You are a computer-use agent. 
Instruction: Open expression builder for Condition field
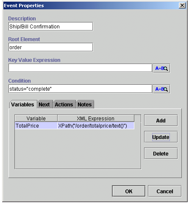tap(161, 89)
